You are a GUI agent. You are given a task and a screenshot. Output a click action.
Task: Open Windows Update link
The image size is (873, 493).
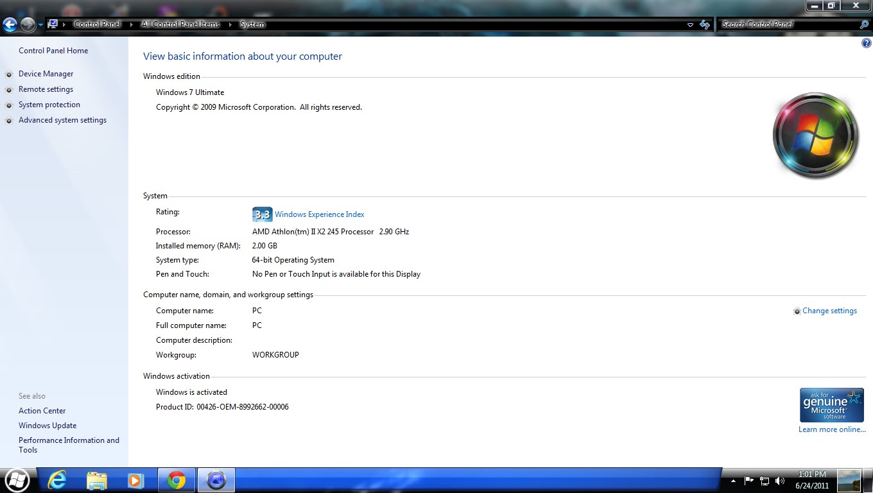point(48,426)
